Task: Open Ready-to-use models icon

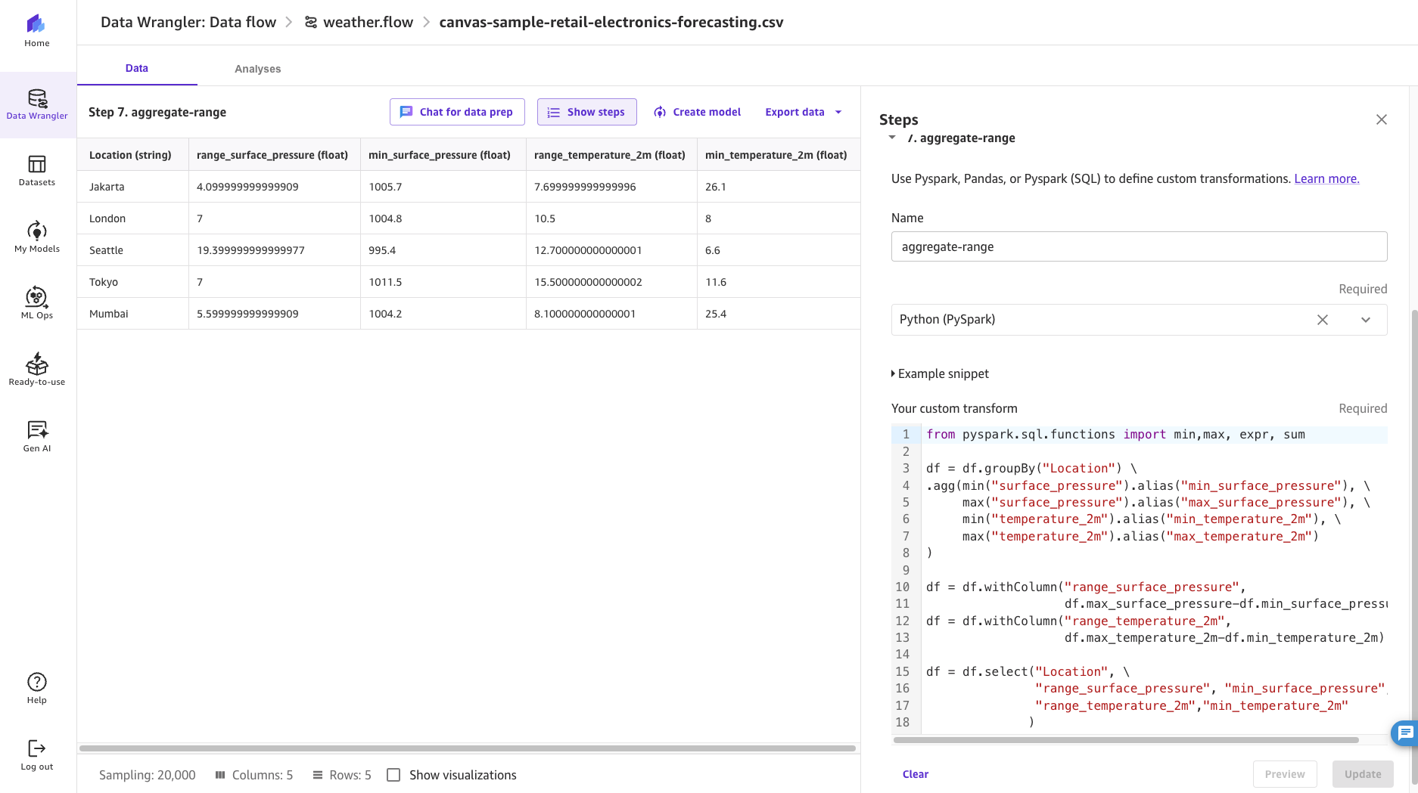Action: (x=36, y=370)
